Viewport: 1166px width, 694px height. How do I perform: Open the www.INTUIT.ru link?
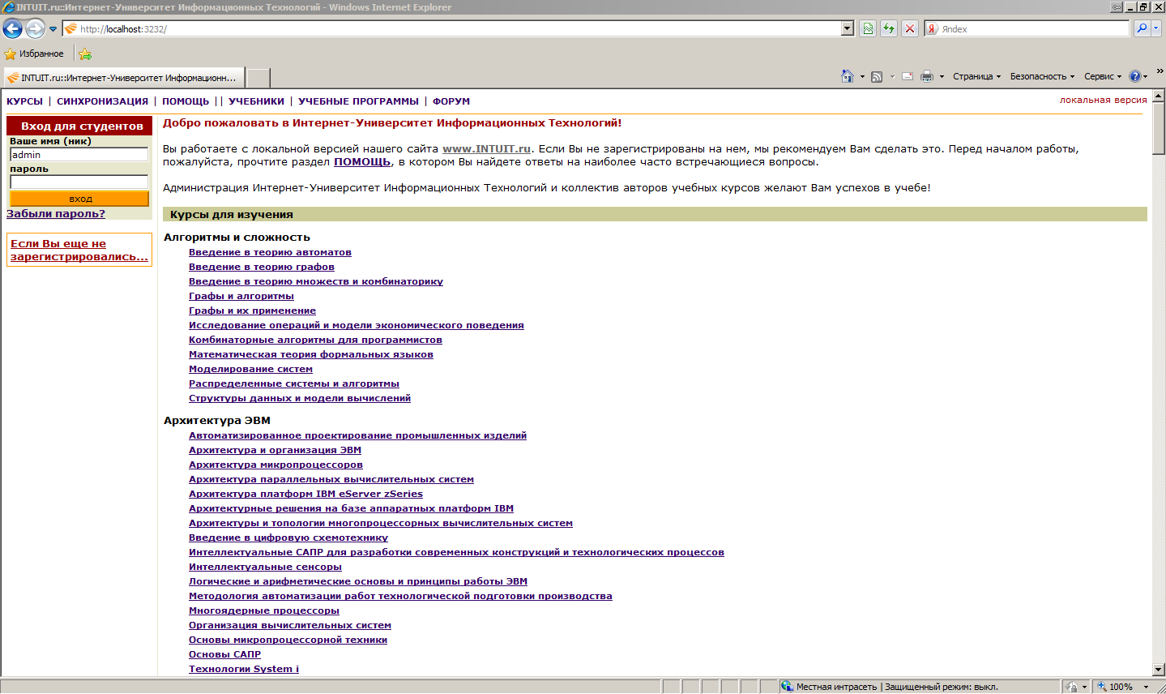point(486,148)
